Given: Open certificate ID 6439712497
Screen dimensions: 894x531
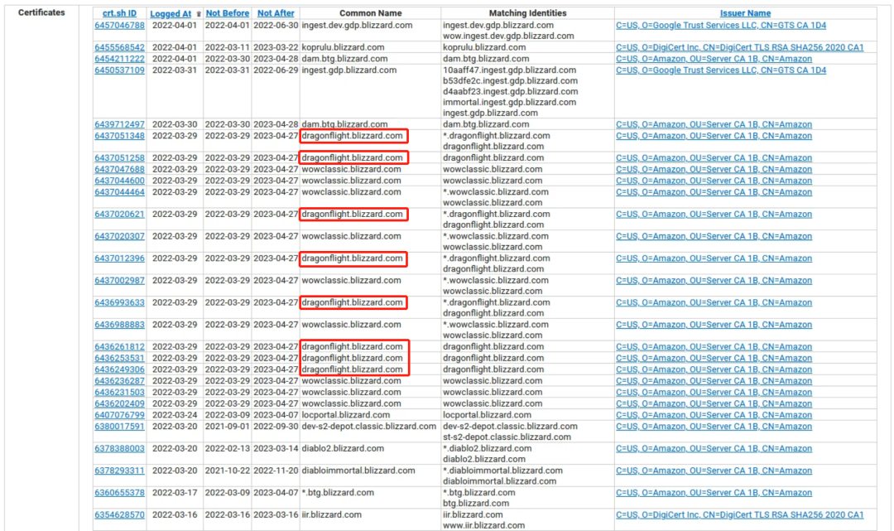Looking at the screenshot, I should [120, 124].
